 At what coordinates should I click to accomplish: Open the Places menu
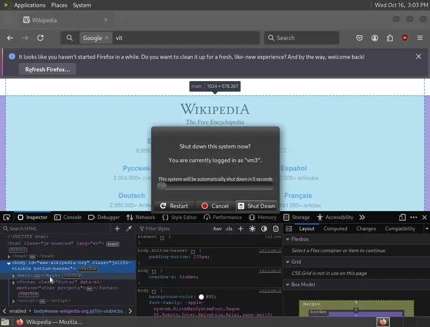[59, 5]
